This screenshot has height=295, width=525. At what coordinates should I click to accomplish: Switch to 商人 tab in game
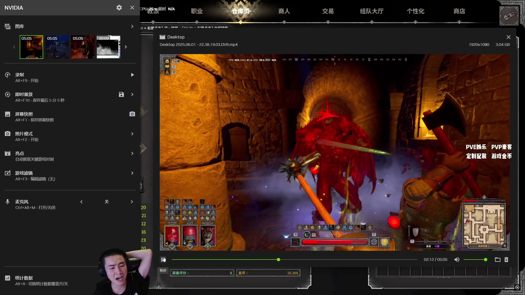click(284, 11)
